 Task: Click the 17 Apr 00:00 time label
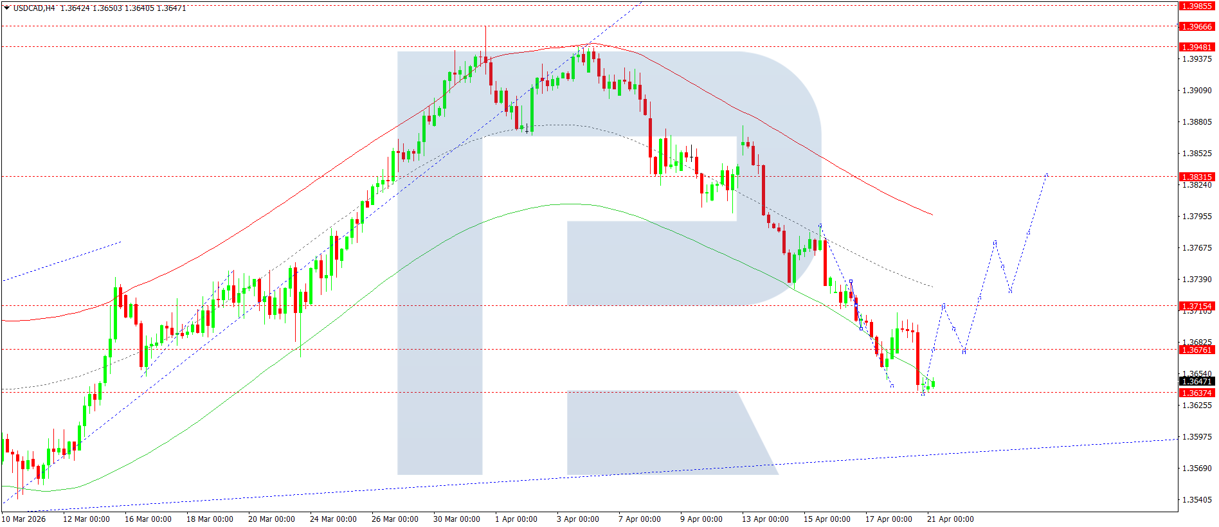pos(889,519)
